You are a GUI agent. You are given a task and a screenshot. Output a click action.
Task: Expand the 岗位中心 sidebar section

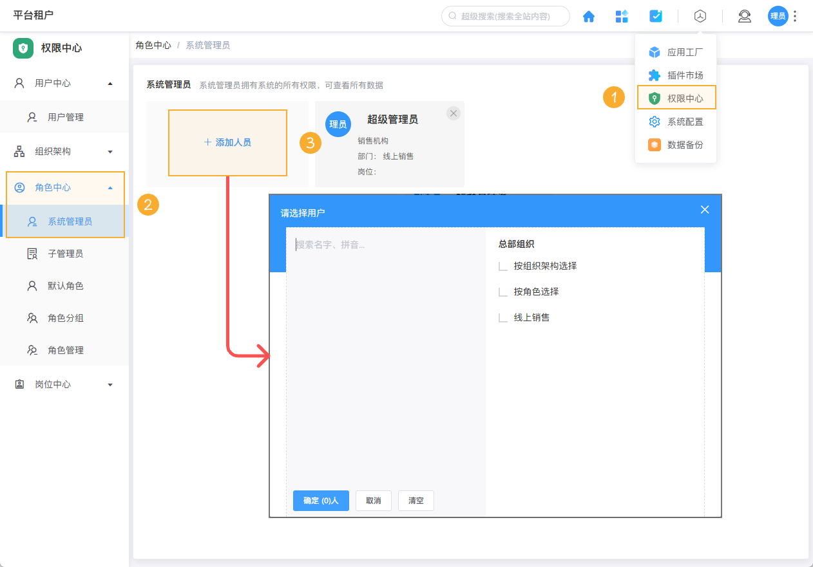coord(64,384)
